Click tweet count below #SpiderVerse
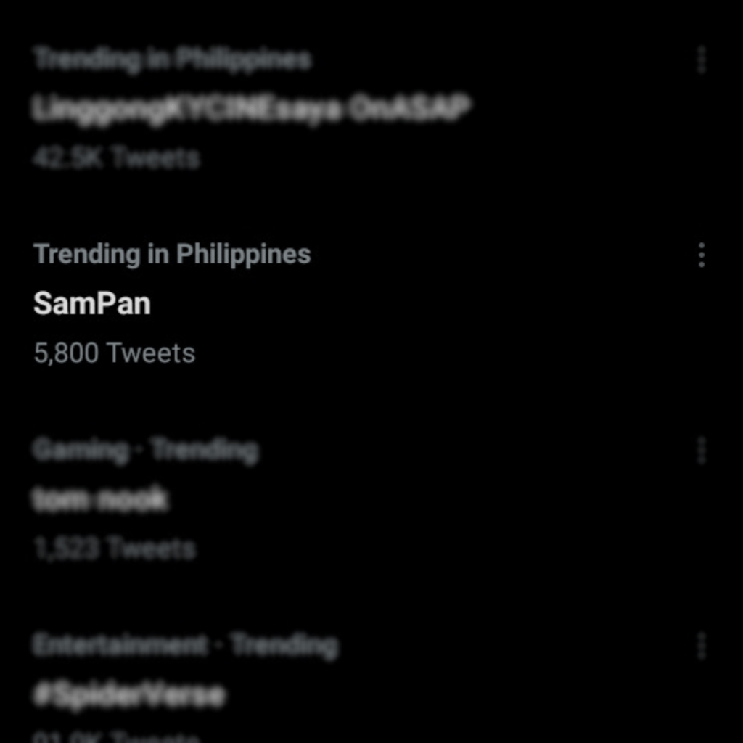 click(x=116, y=737)
